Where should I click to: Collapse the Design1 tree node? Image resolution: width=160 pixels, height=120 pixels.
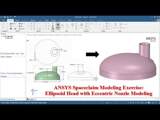[x=2, y=36]
